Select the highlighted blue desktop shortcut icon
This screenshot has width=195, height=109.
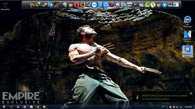tap(188, 51)
